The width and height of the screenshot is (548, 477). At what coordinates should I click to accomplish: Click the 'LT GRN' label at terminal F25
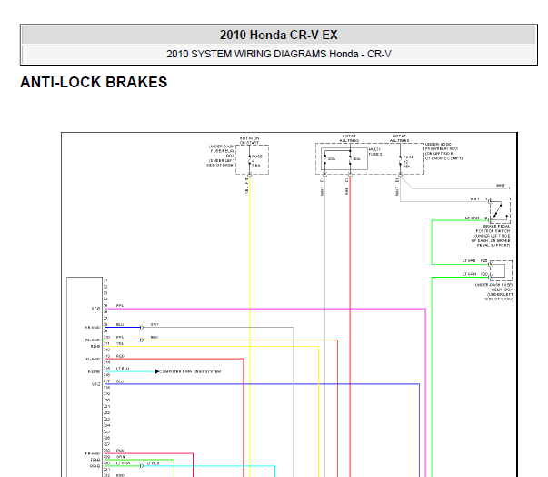tap(469, 260)
